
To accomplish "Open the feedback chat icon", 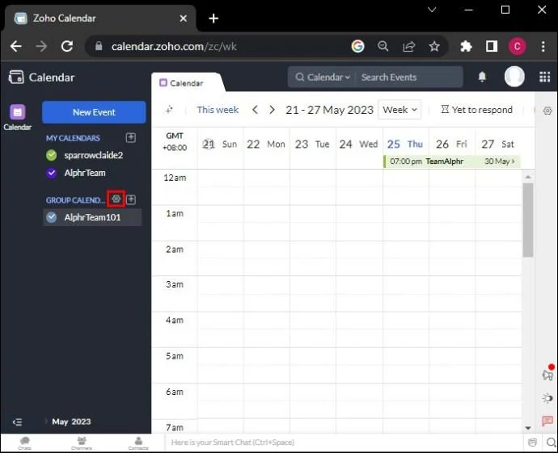I will (547, 421).
